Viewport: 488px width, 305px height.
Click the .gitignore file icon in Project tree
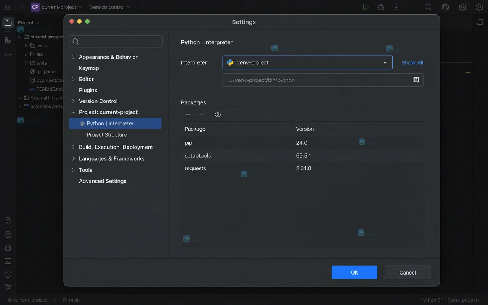tap(32, 72)
